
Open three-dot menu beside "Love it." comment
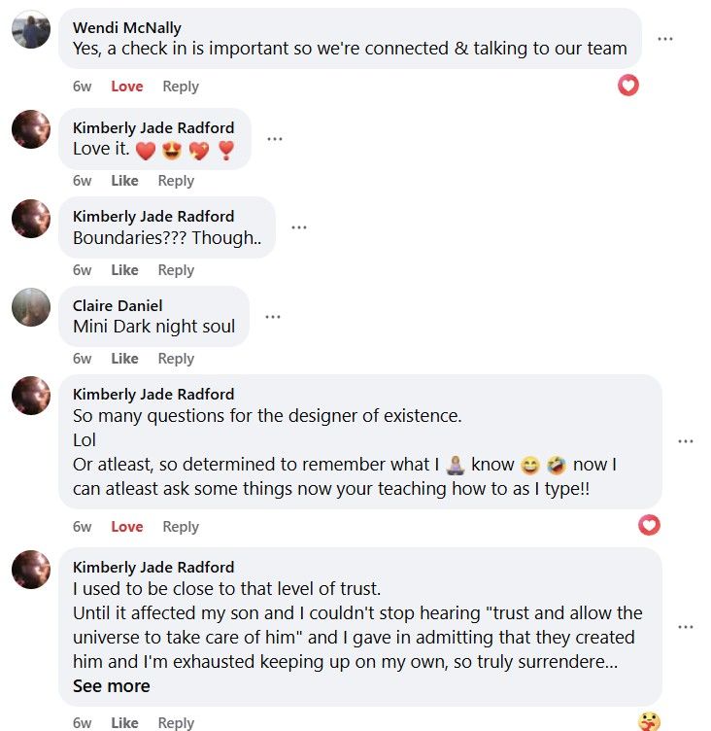(275, 139)
